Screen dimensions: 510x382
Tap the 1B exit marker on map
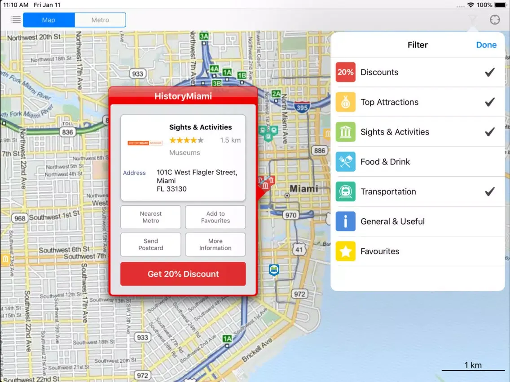pyautogui.click(x=242, y=76)
